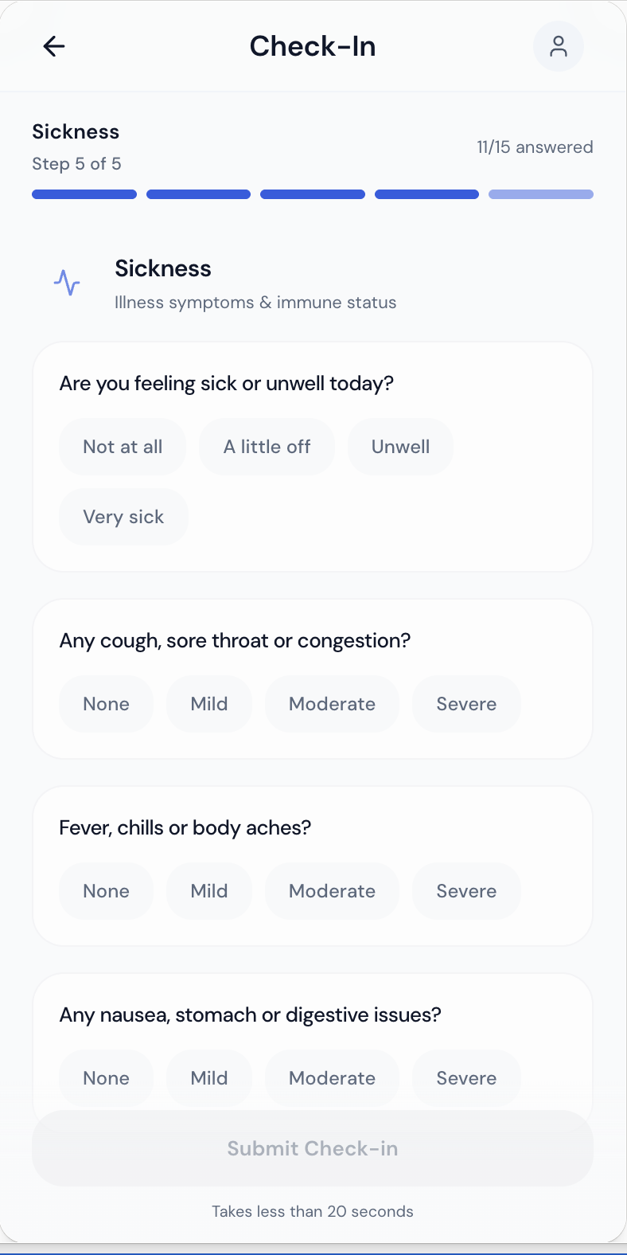This screenshot has width=627, height=1255.
Task: Pick 'Mild' for nausea or digestive issues
Action: [209, 1078]
